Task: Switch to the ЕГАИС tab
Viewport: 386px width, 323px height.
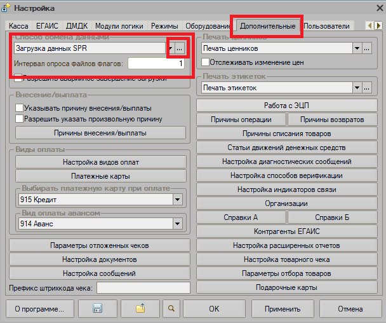Action: 47,26
